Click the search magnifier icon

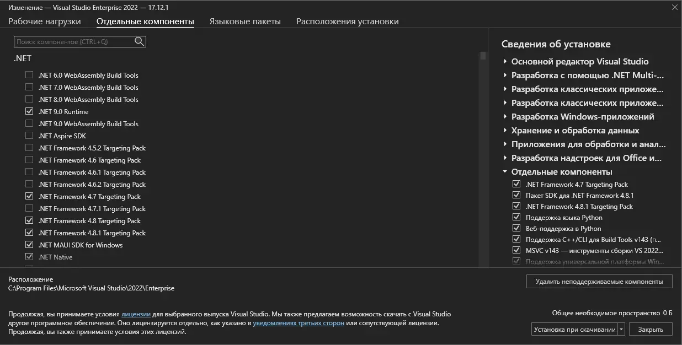click(x=139, y=41)
